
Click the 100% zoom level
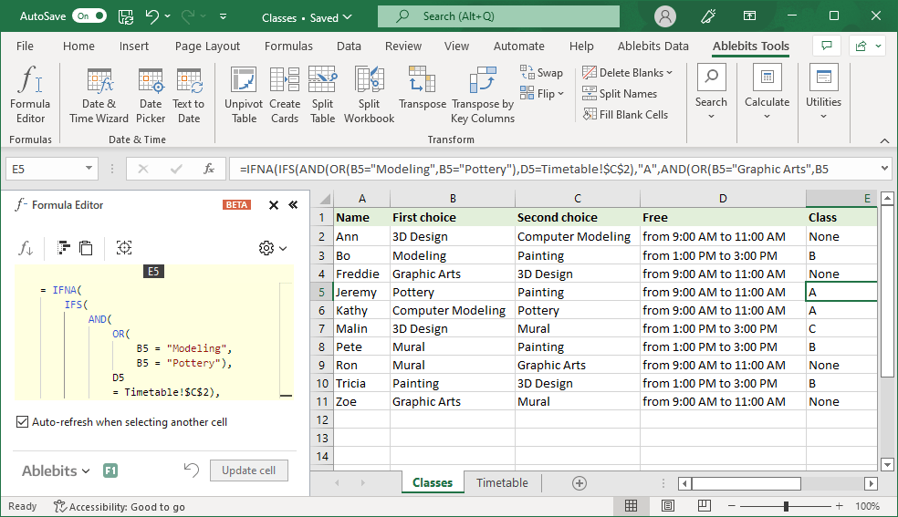tap(867, 506)
